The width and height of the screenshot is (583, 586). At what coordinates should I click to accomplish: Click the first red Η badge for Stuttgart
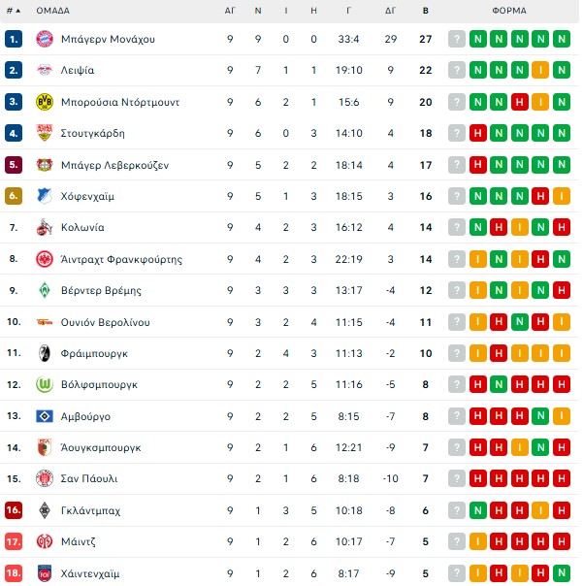(x=478, y=134)
